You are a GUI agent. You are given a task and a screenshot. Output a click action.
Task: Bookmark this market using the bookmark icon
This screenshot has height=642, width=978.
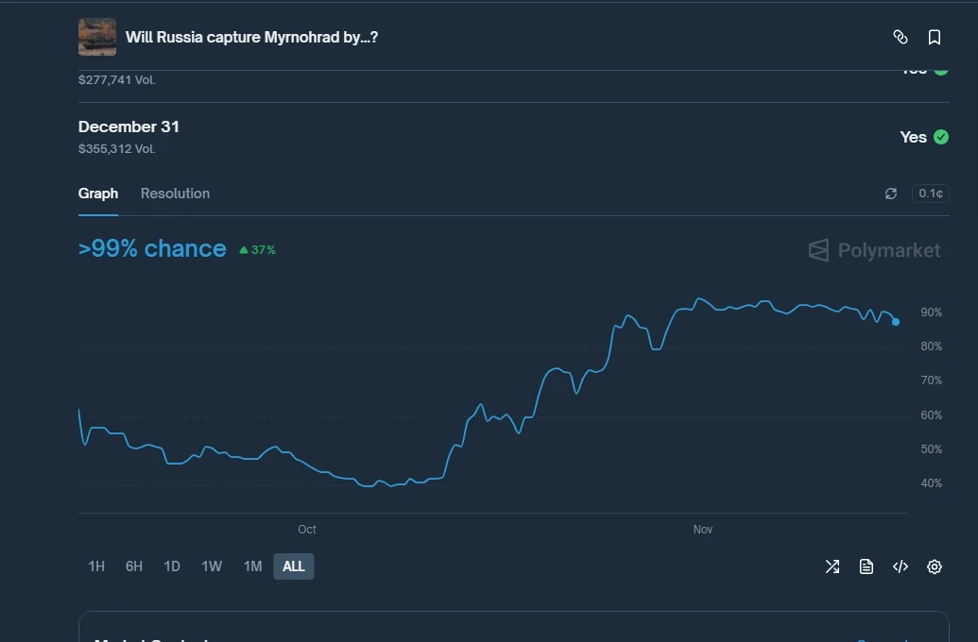pyautogui.click(x=934, y=37)
